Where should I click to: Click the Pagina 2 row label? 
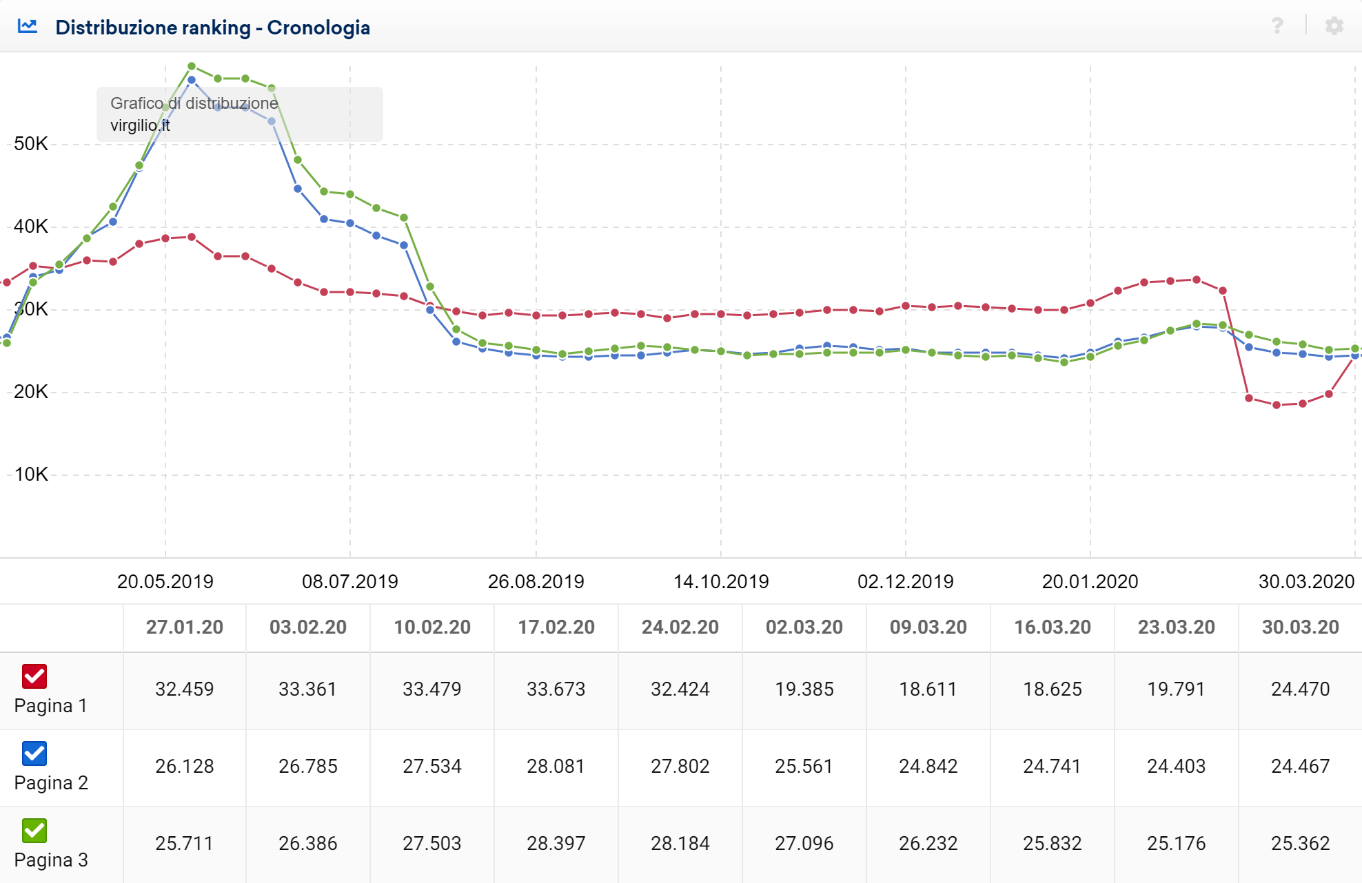coord(51,783)
